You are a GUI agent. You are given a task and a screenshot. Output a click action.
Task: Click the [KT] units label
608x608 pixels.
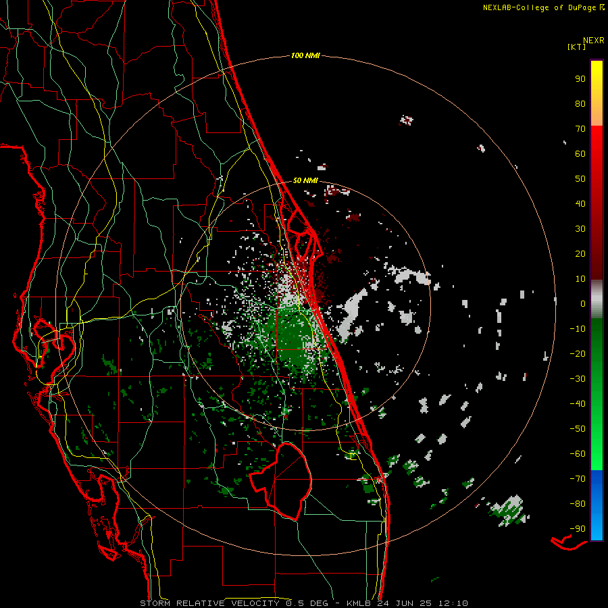[x=576, y=47]
